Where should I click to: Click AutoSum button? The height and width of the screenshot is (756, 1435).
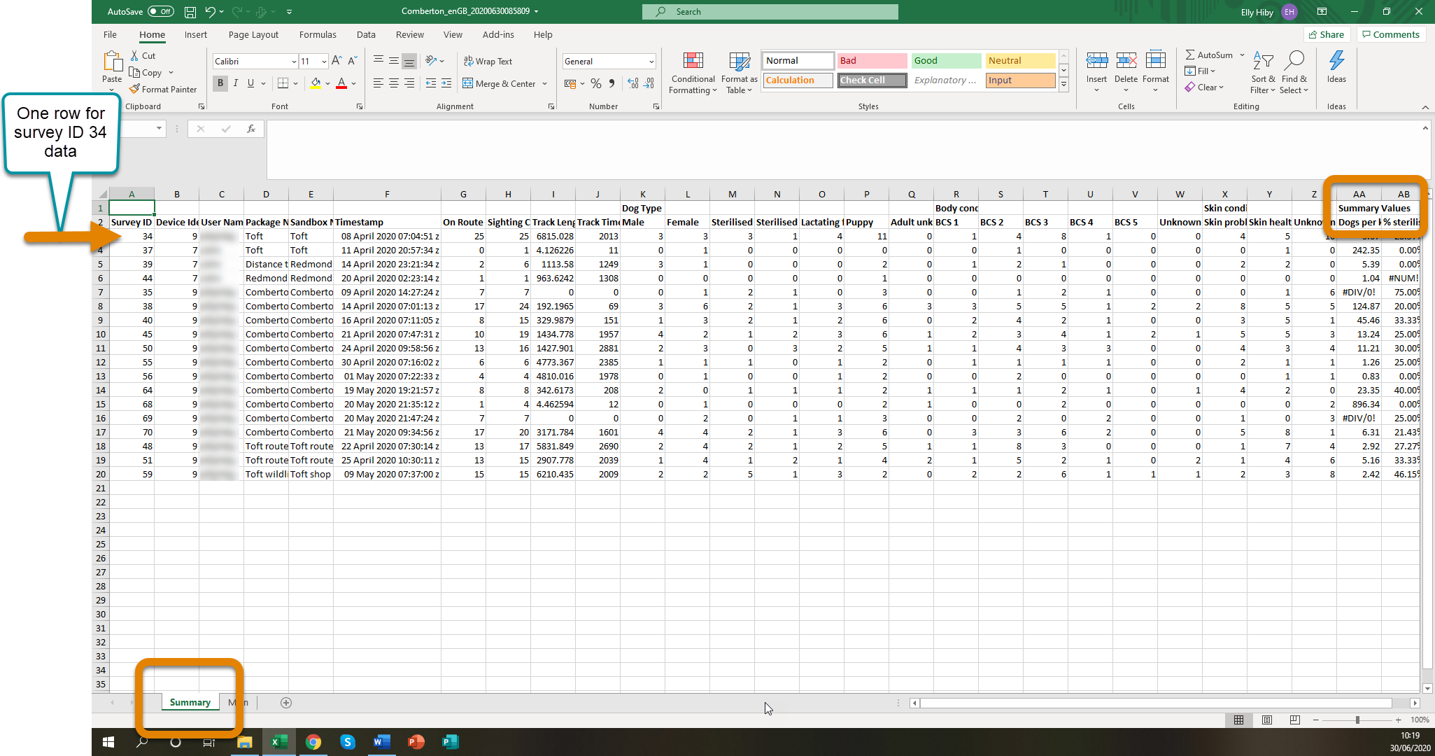(x=1210, y=55)
